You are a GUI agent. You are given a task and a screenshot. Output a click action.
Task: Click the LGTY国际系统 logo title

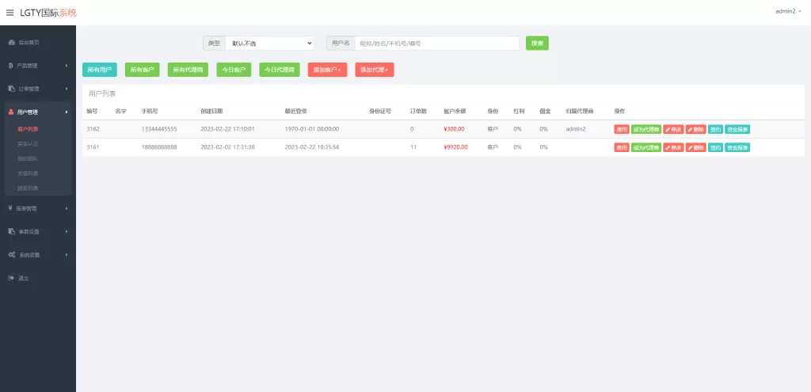(x=48, y=13)
